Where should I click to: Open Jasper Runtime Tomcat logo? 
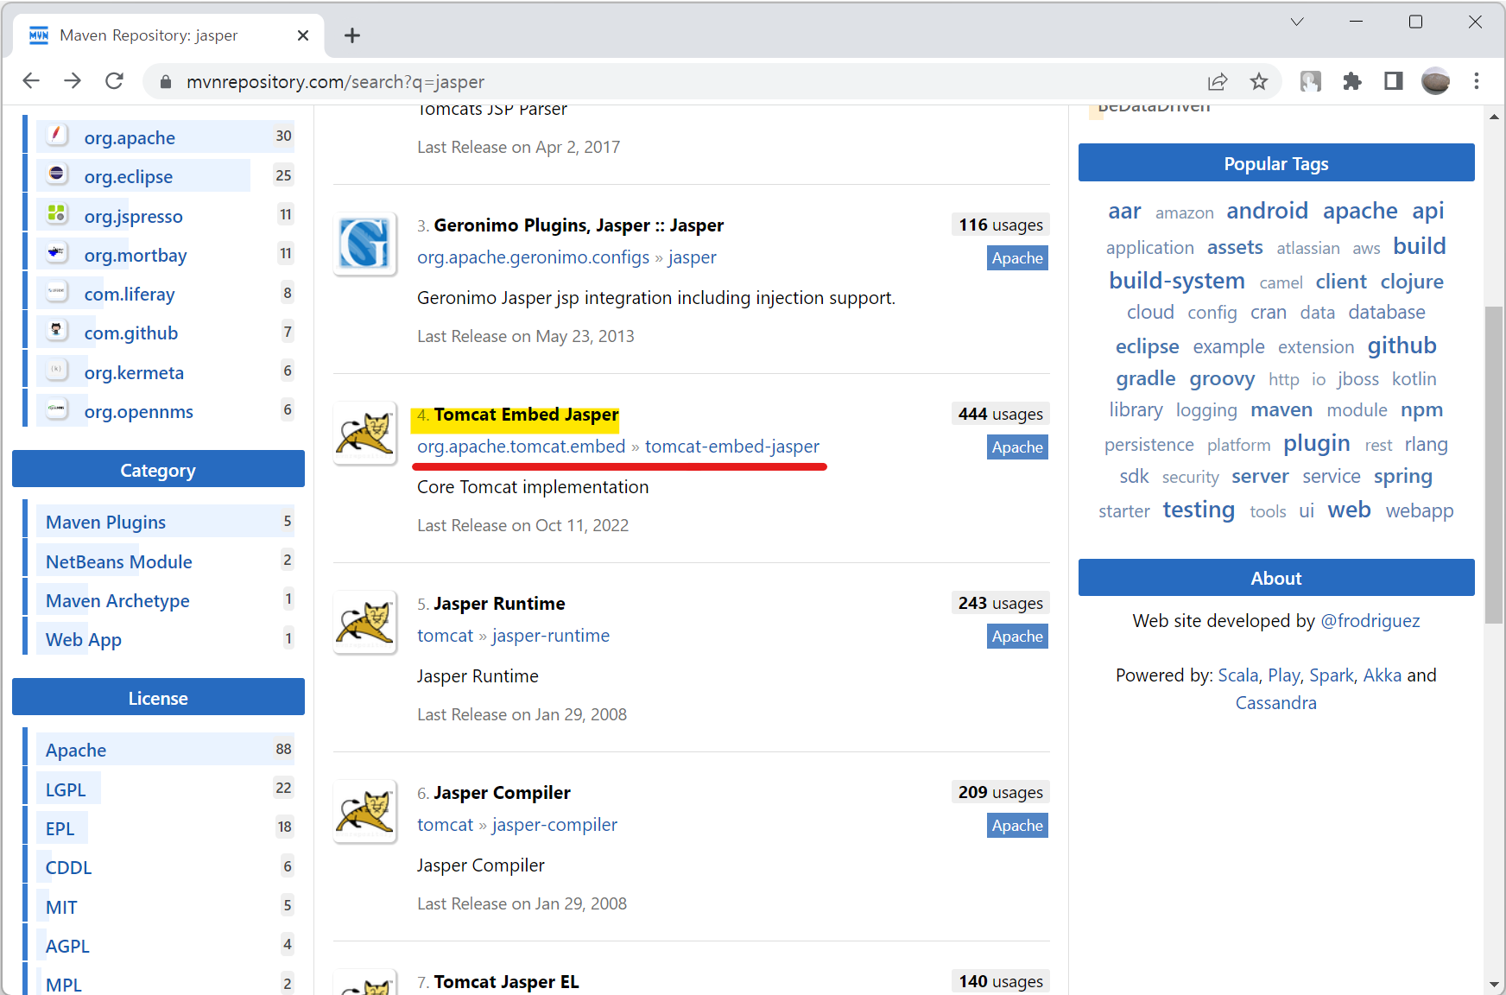[x=365, y=622]
